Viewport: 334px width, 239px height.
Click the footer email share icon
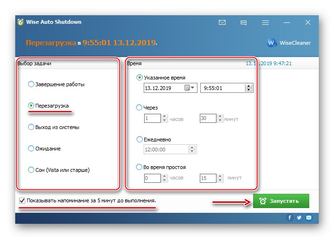click(309, 218)
